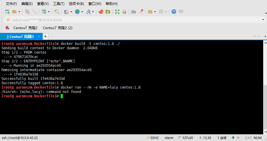Click the CAP indicator in status bar
The width and height of the screenshot is (267, 141).
pyautogui.click(x=248, y=138)
